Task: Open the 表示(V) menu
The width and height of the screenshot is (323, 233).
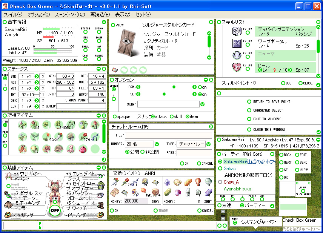Action: point(123,15)
